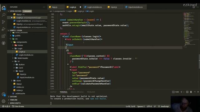
Task: Click unsaved dot on Login.js tab
Action: tap(80, 7)
